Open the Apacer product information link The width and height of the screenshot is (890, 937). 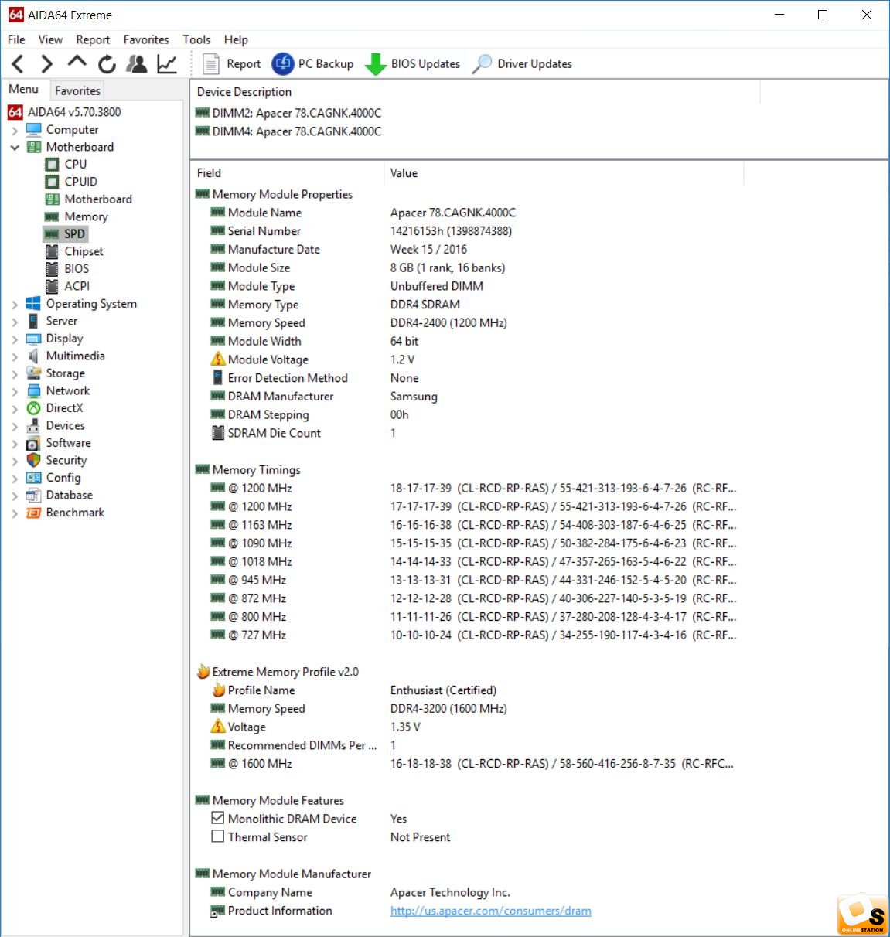click(x=490, y=911)
